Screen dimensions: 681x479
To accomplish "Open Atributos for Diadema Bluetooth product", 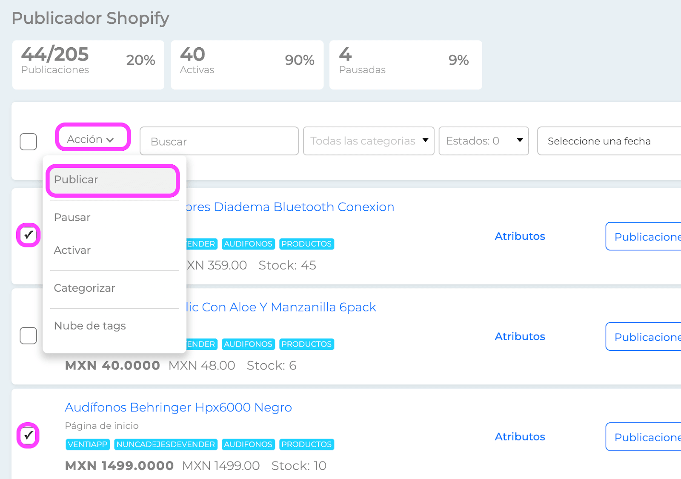I will click(520, 236).
